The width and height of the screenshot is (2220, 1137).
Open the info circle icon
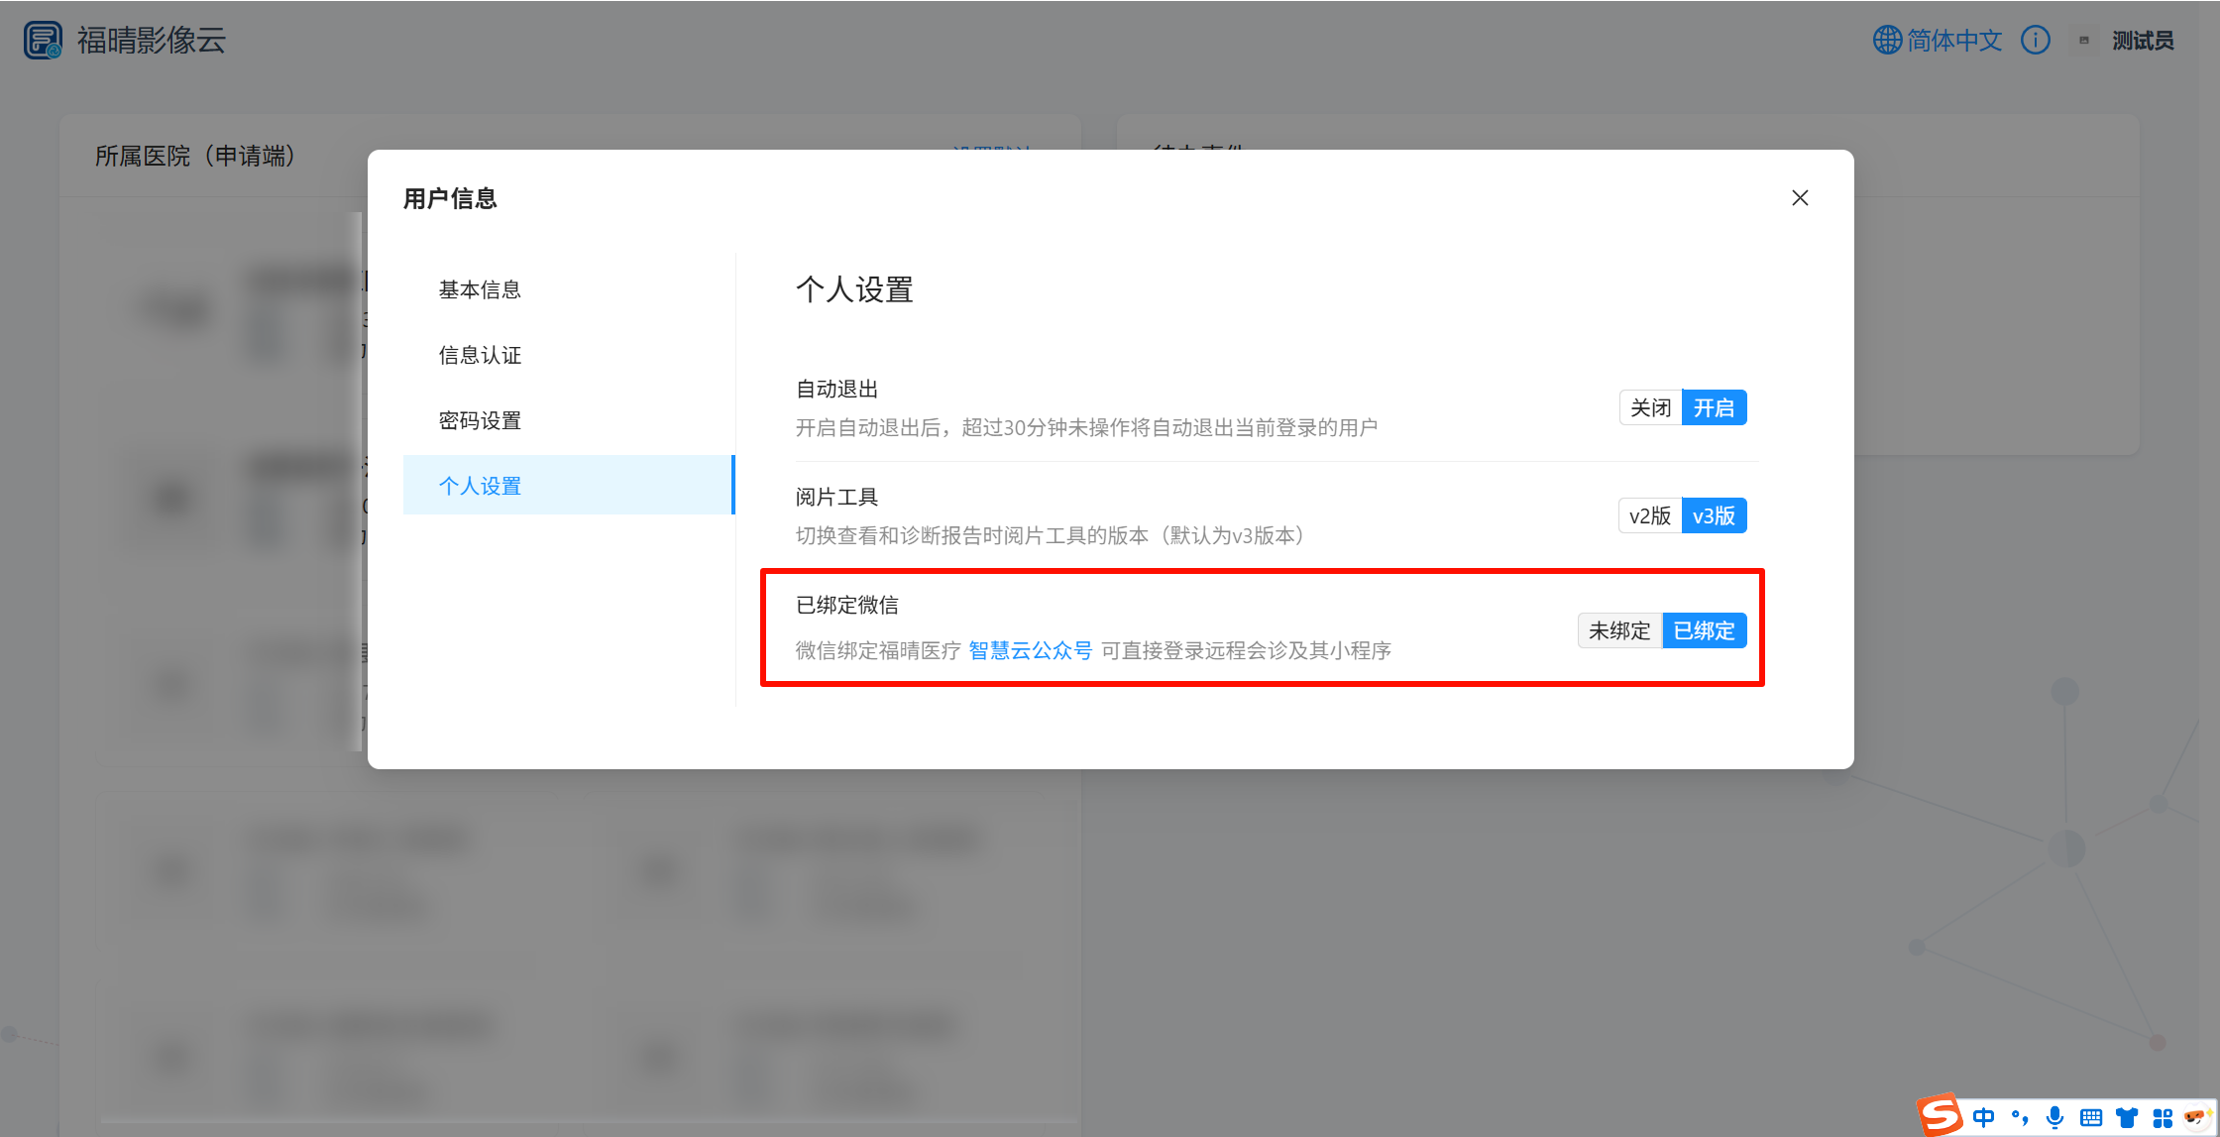(x=2035, y=41)
